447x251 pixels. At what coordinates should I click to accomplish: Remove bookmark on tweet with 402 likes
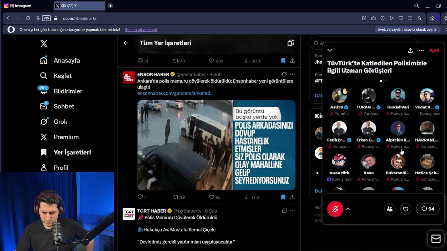point(283,61)
